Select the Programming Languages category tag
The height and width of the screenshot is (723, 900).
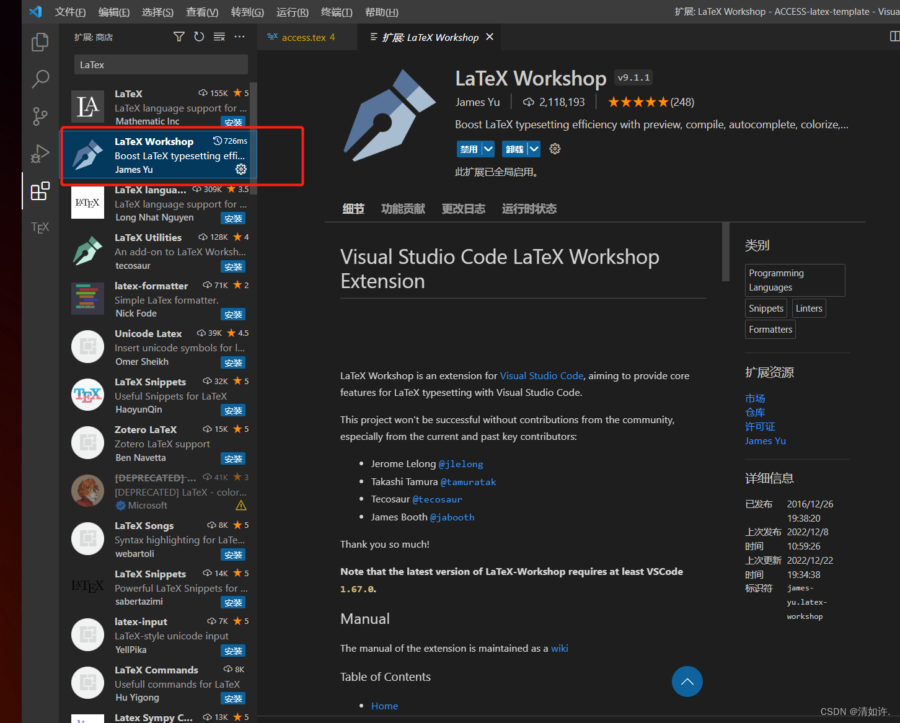[x=795, y=280]
